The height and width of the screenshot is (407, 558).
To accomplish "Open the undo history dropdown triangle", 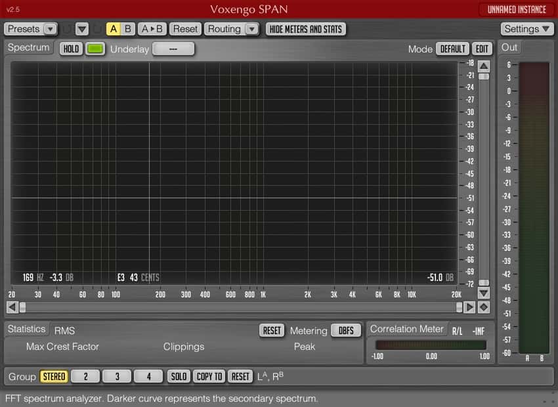I will pos(82,29).
